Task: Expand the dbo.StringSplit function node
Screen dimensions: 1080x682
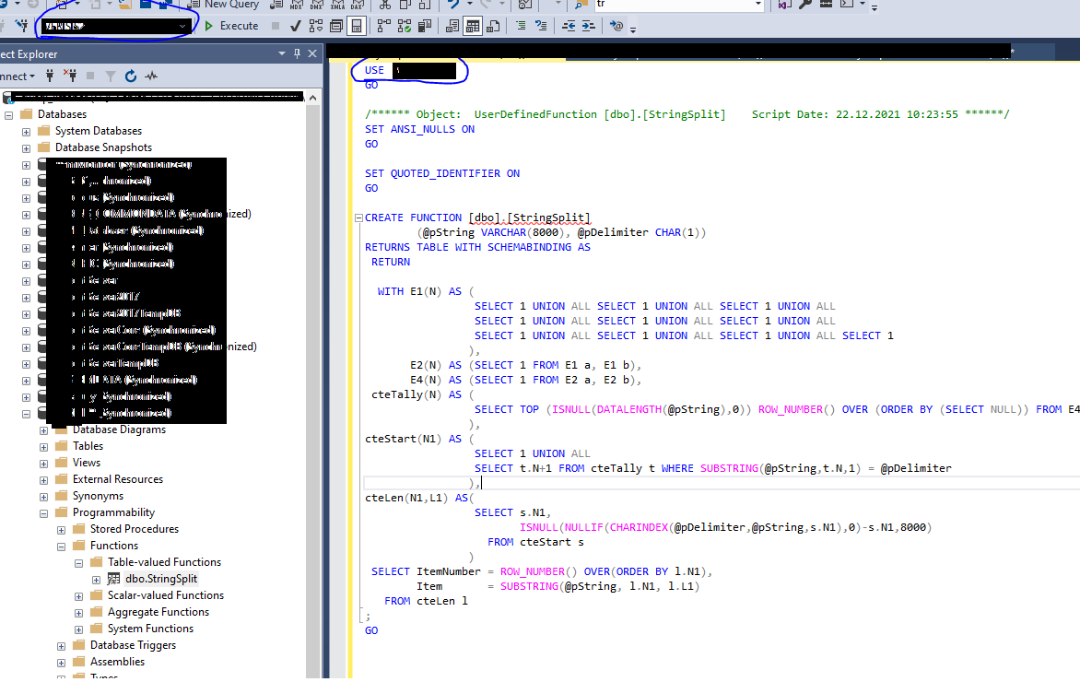Action: 97,580
